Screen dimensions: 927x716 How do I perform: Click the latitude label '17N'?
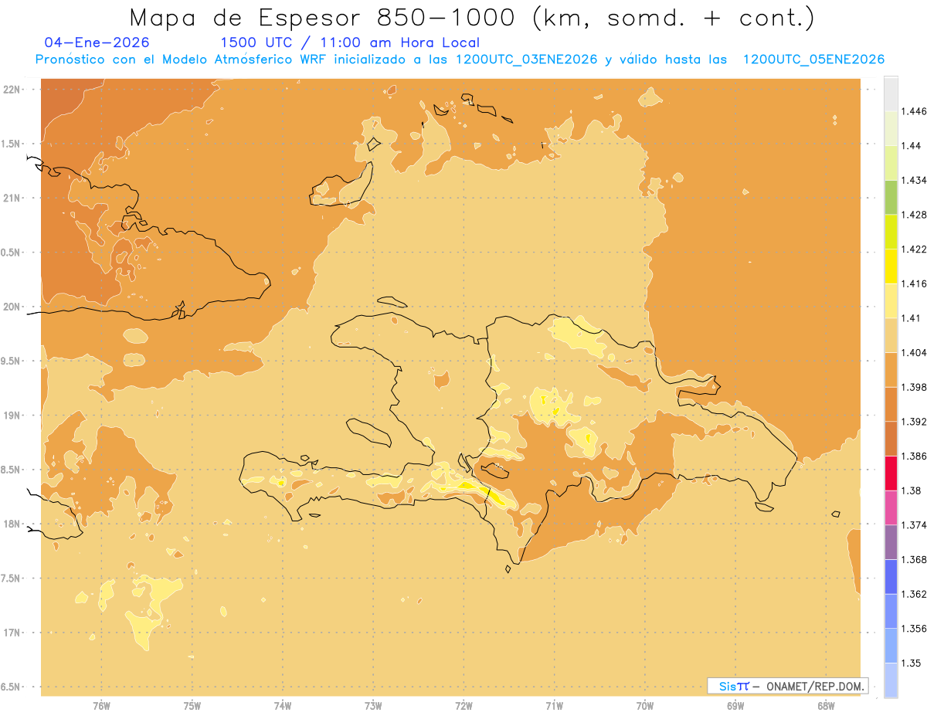point(12,633)
